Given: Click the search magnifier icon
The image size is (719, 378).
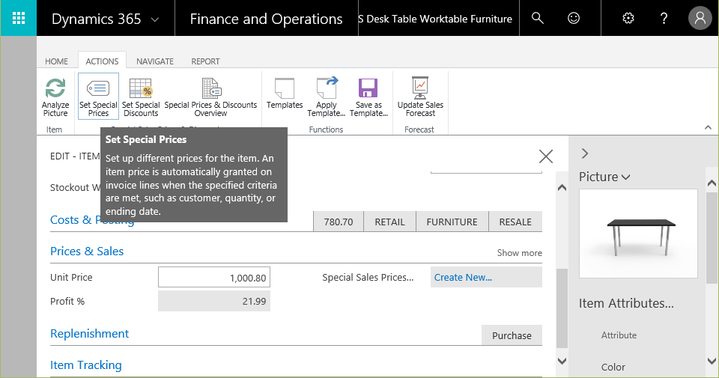Looking at the screenshot, I should (x=538, y=18).
